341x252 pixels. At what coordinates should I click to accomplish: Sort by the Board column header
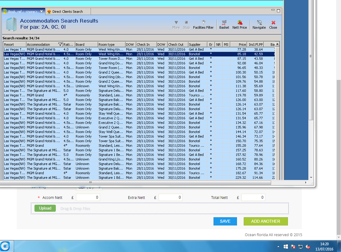click(x=86, y=45)
